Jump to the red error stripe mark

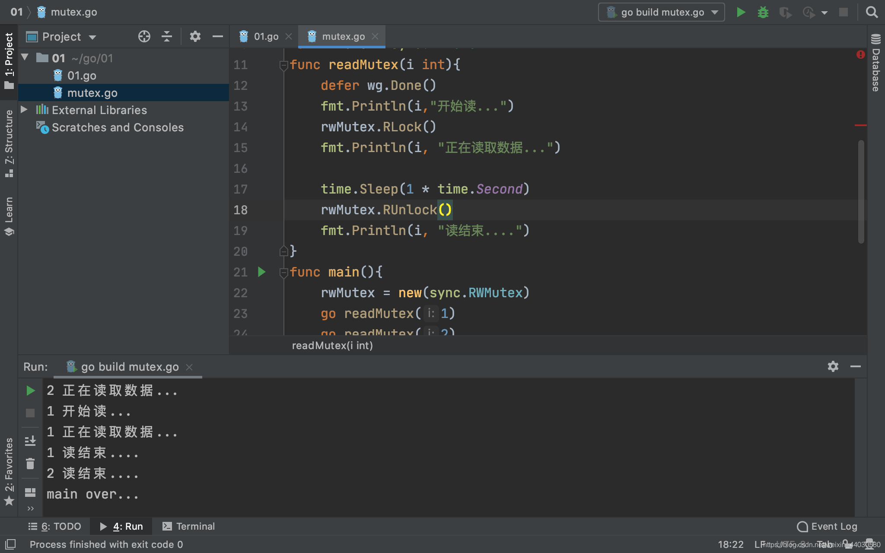pyautogui.click(x=860, y=125)
